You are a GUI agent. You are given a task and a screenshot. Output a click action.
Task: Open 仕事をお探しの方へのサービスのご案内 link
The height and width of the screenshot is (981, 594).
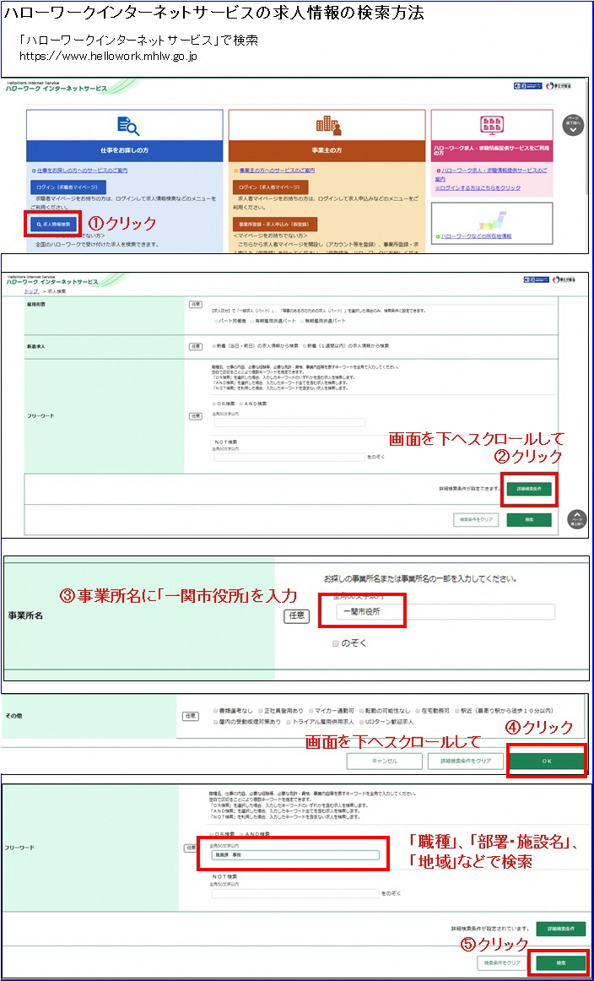click(82, 170)
